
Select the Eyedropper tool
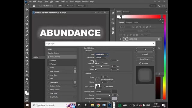coord(27,31)
